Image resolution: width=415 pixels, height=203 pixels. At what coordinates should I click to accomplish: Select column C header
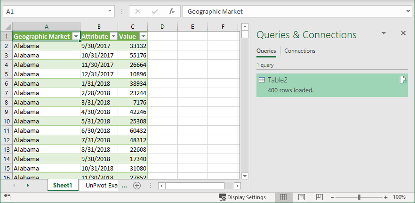(x=133, y=27)
